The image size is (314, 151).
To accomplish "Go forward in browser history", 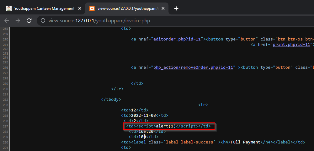I will coord(18,21).
